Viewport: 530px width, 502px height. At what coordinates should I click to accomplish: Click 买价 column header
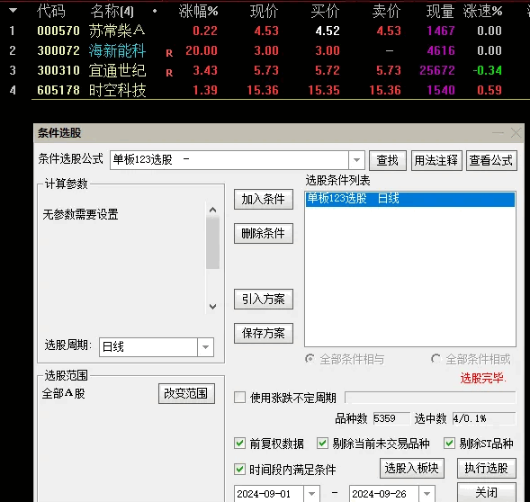coord(325,12)
